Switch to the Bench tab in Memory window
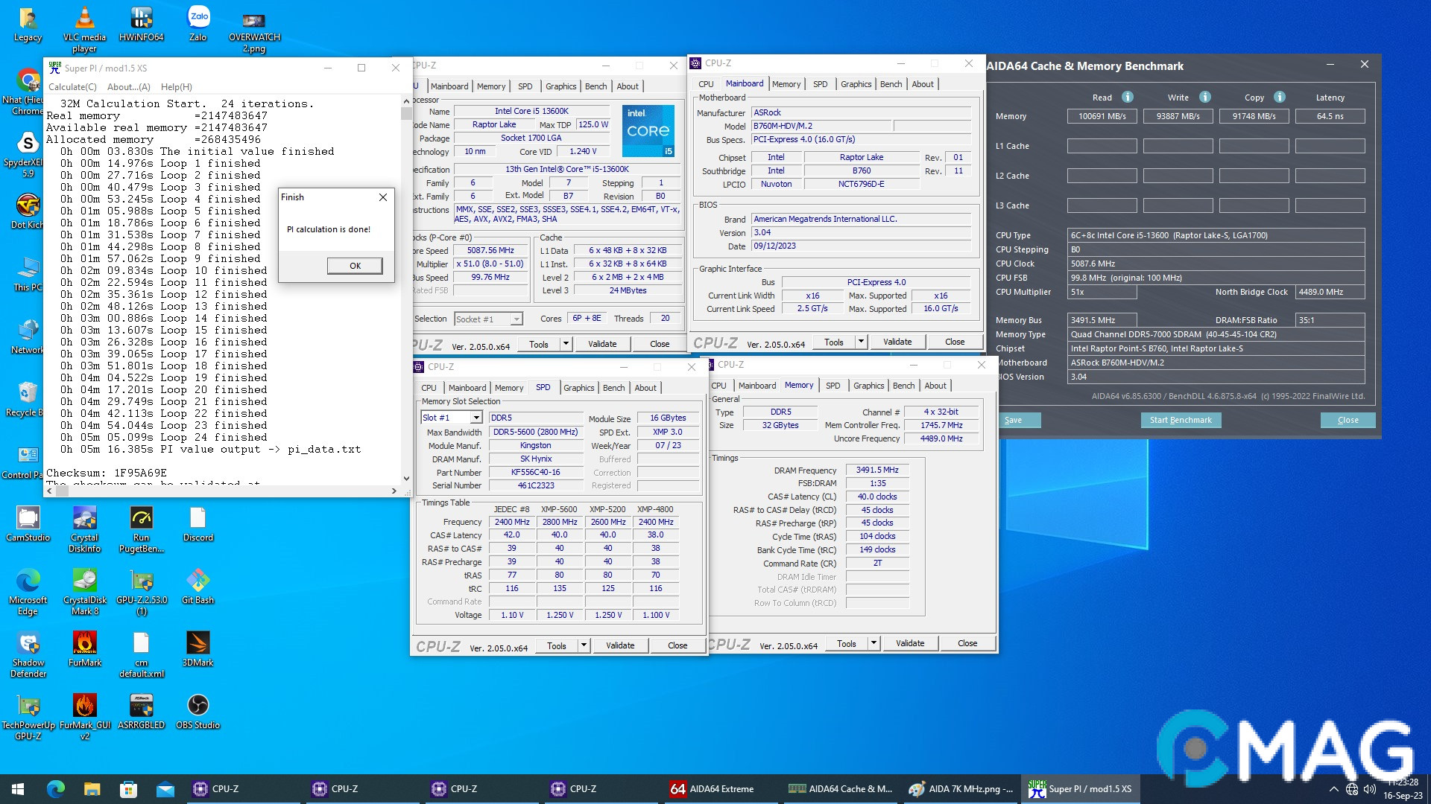The width and height of the screenshot is (1431, 804). 903,386
